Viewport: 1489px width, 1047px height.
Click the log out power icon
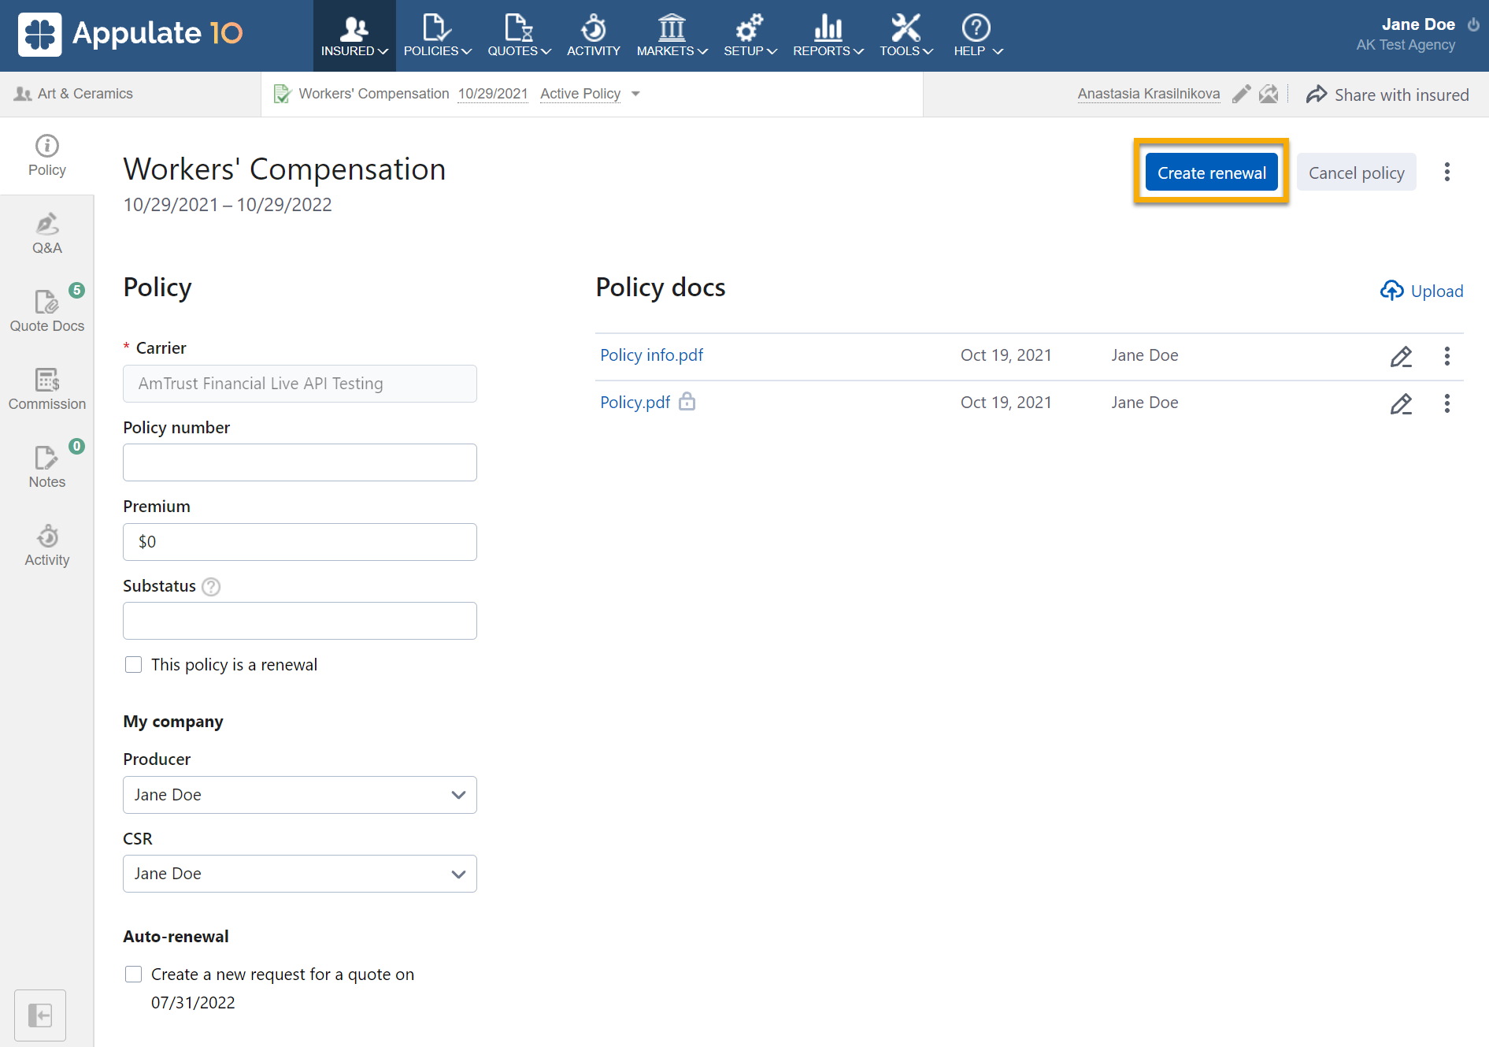[x=1473, y=24]
